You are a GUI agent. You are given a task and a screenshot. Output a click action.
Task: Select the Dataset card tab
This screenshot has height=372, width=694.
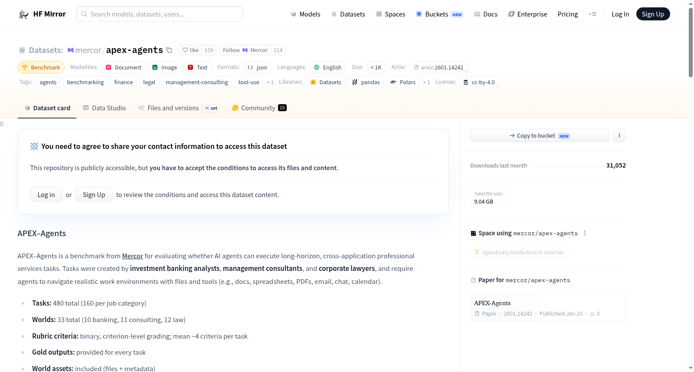click(x=47, y=108)
